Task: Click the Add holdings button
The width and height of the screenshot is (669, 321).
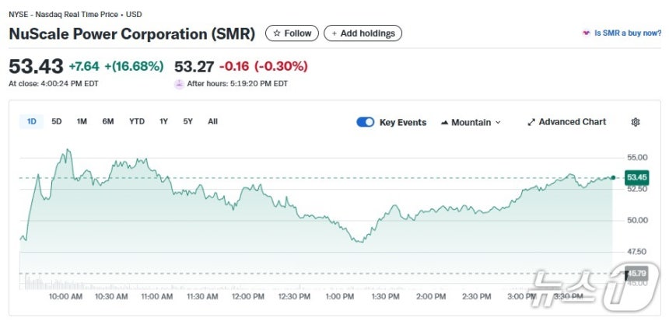Action: coord(363,33)
